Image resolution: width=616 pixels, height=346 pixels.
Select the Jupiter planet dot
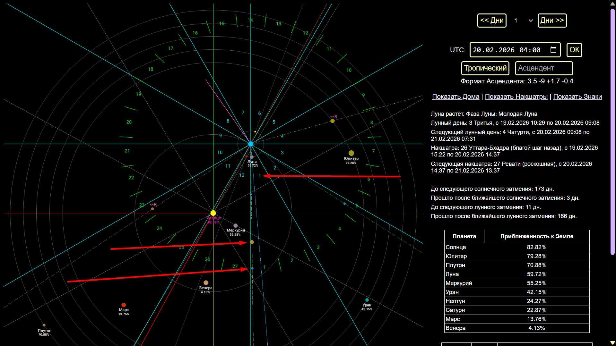point(351,153)
